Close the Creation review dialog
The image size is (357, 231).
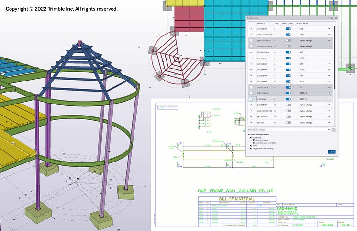coord(336,18)
